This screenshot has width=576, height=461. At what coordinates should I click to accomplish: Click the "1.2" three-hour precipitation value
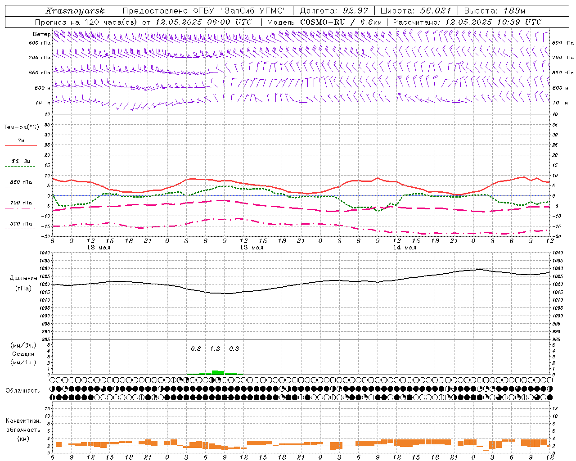tap(215, 349)
